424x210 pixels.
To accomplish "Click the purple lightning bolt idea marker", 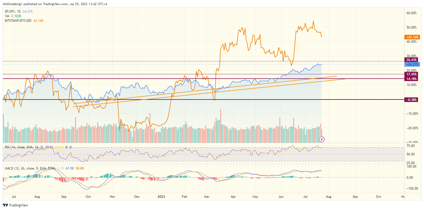I will [x=322, y=140].
